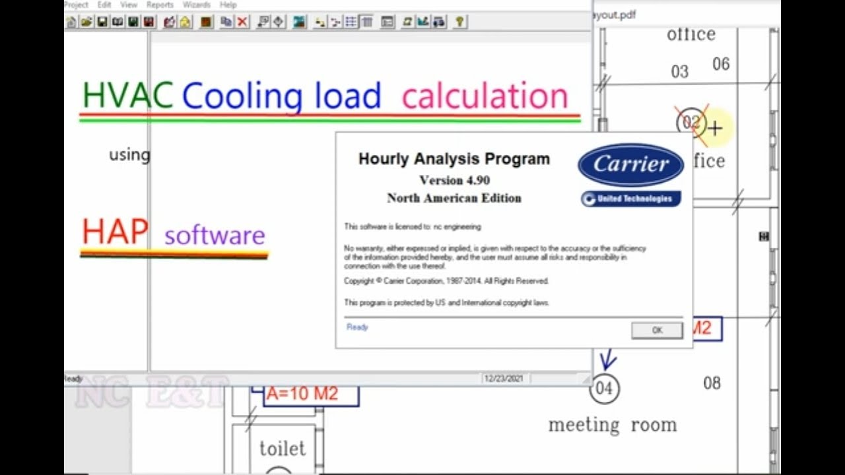
Task: Click the teal picture toolbar icon
Action: point(299,22)
